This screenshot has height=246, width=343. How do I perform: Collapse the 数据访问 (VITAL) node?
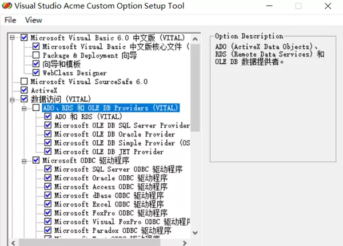(x=13, y=99)
